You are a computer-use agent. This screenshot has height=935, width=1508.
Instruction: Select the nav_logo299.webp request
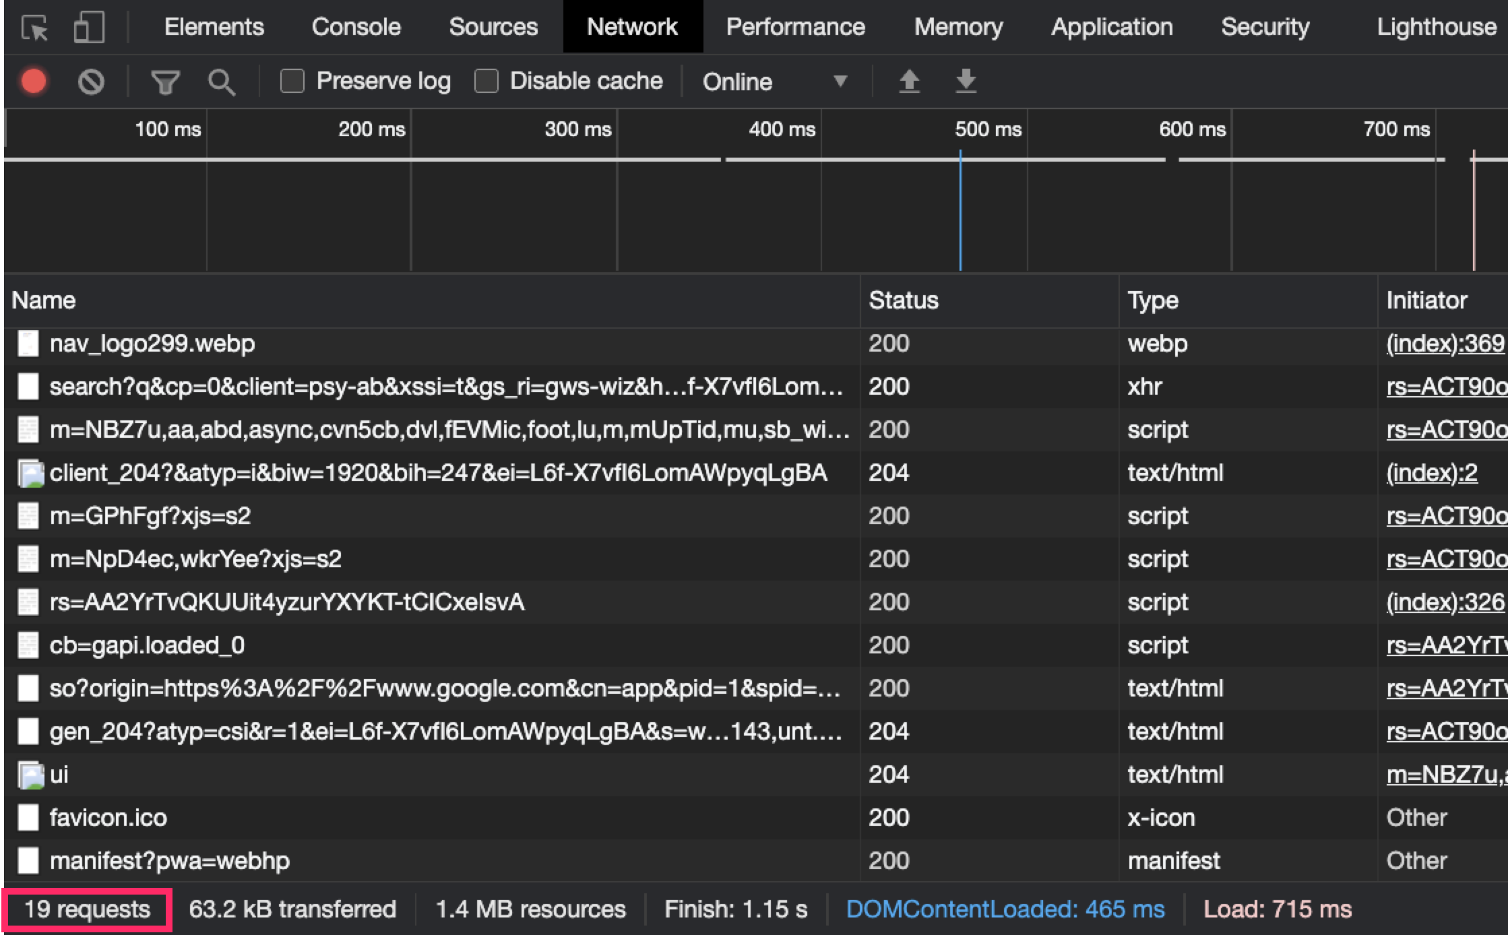point(152,344)
